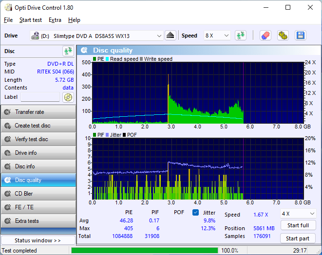Click the eraser icon in toolbar
This screenshot has width=322, height=255.
265,36
